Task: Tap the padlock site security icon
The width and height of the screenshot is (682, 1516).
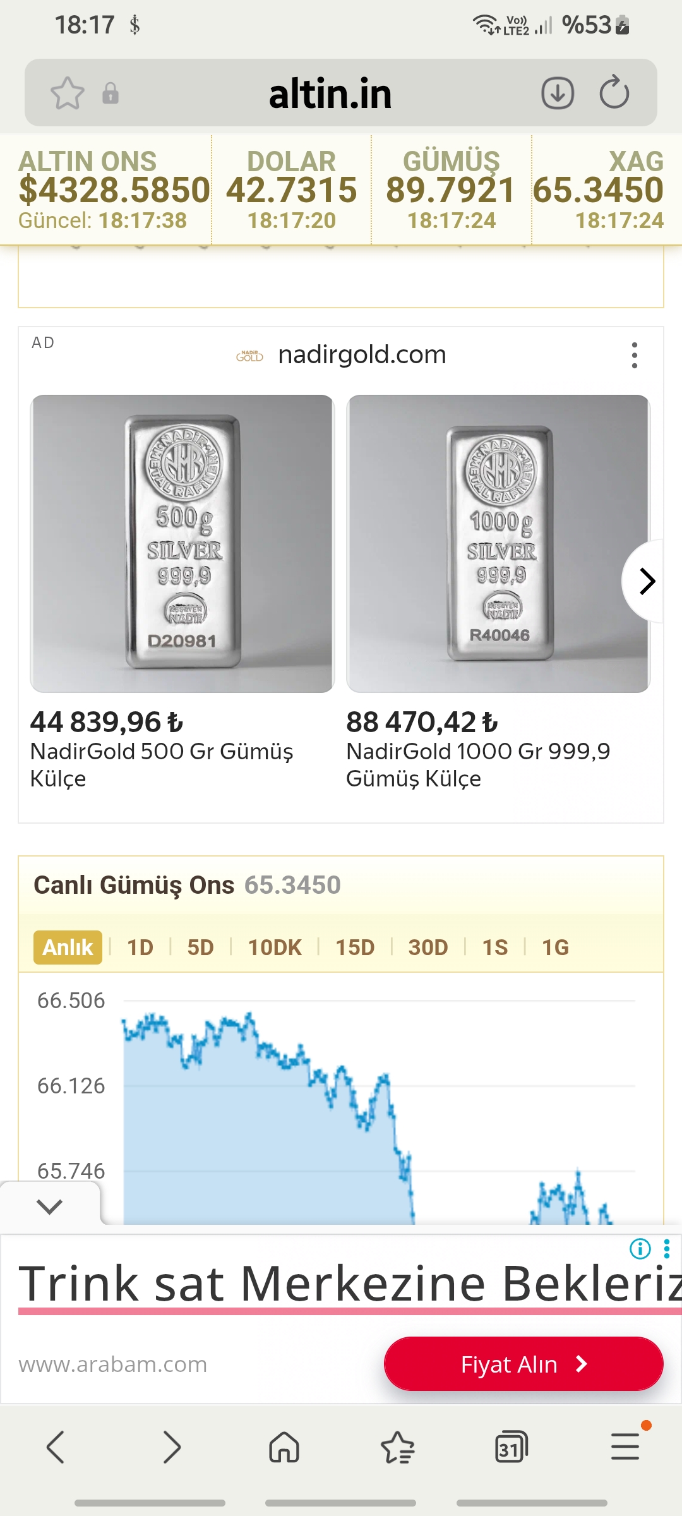Action: point(111,93)
